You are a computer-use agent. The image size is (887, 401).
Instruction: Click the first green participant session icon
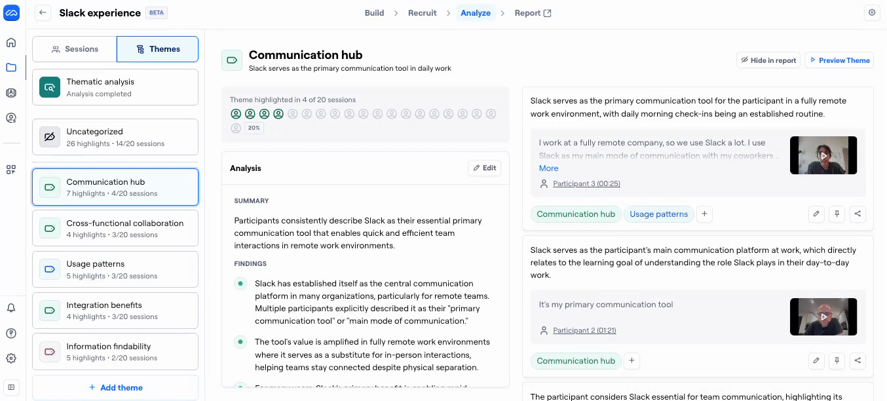236,114
